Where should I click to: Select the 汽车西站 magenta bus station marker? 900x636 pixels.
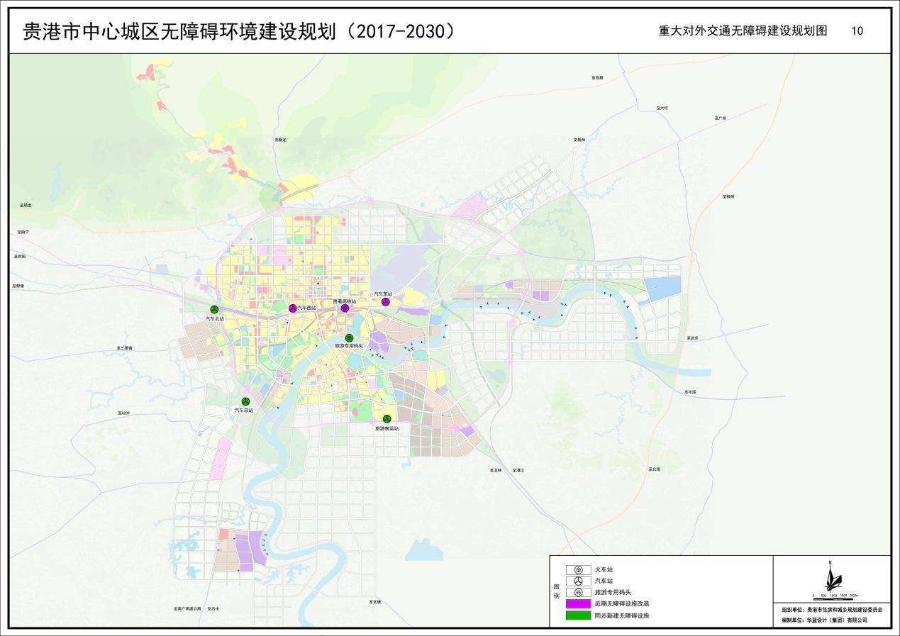click(x=292, y=308)
